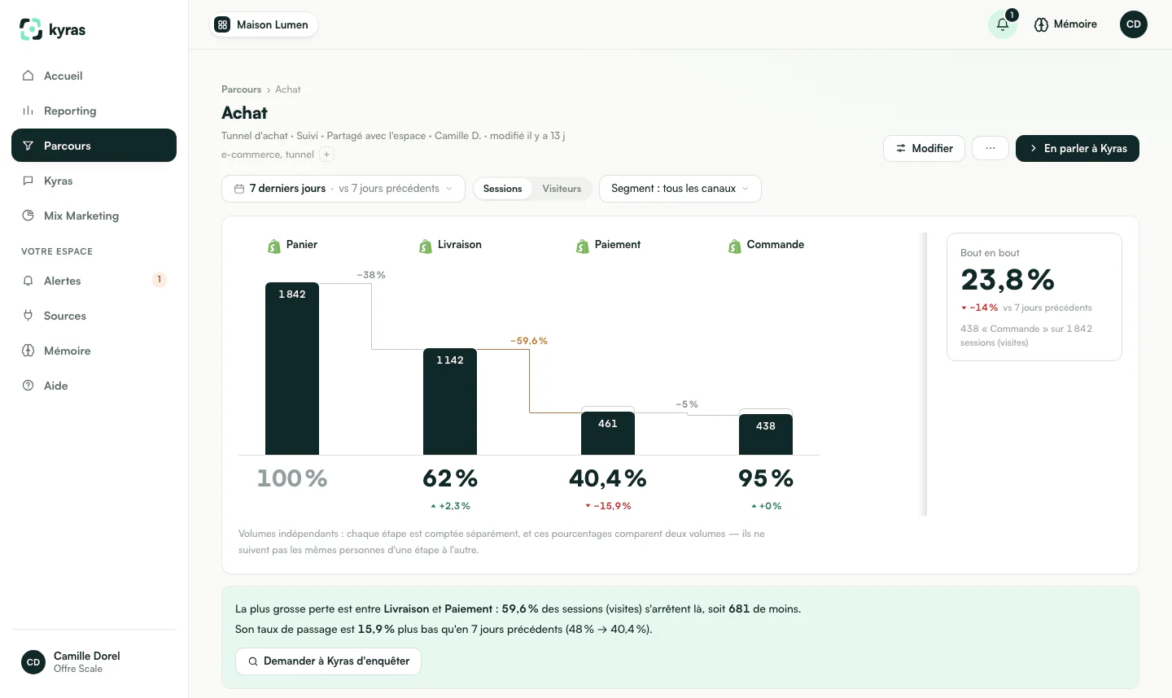This screenshot has width=1172, height=698.
Task: Go to Accueil in the sidebar
Action: (94, 76)
